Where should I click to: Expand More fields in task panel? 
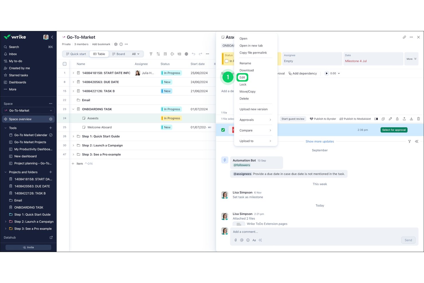click(x=411, y=59)
